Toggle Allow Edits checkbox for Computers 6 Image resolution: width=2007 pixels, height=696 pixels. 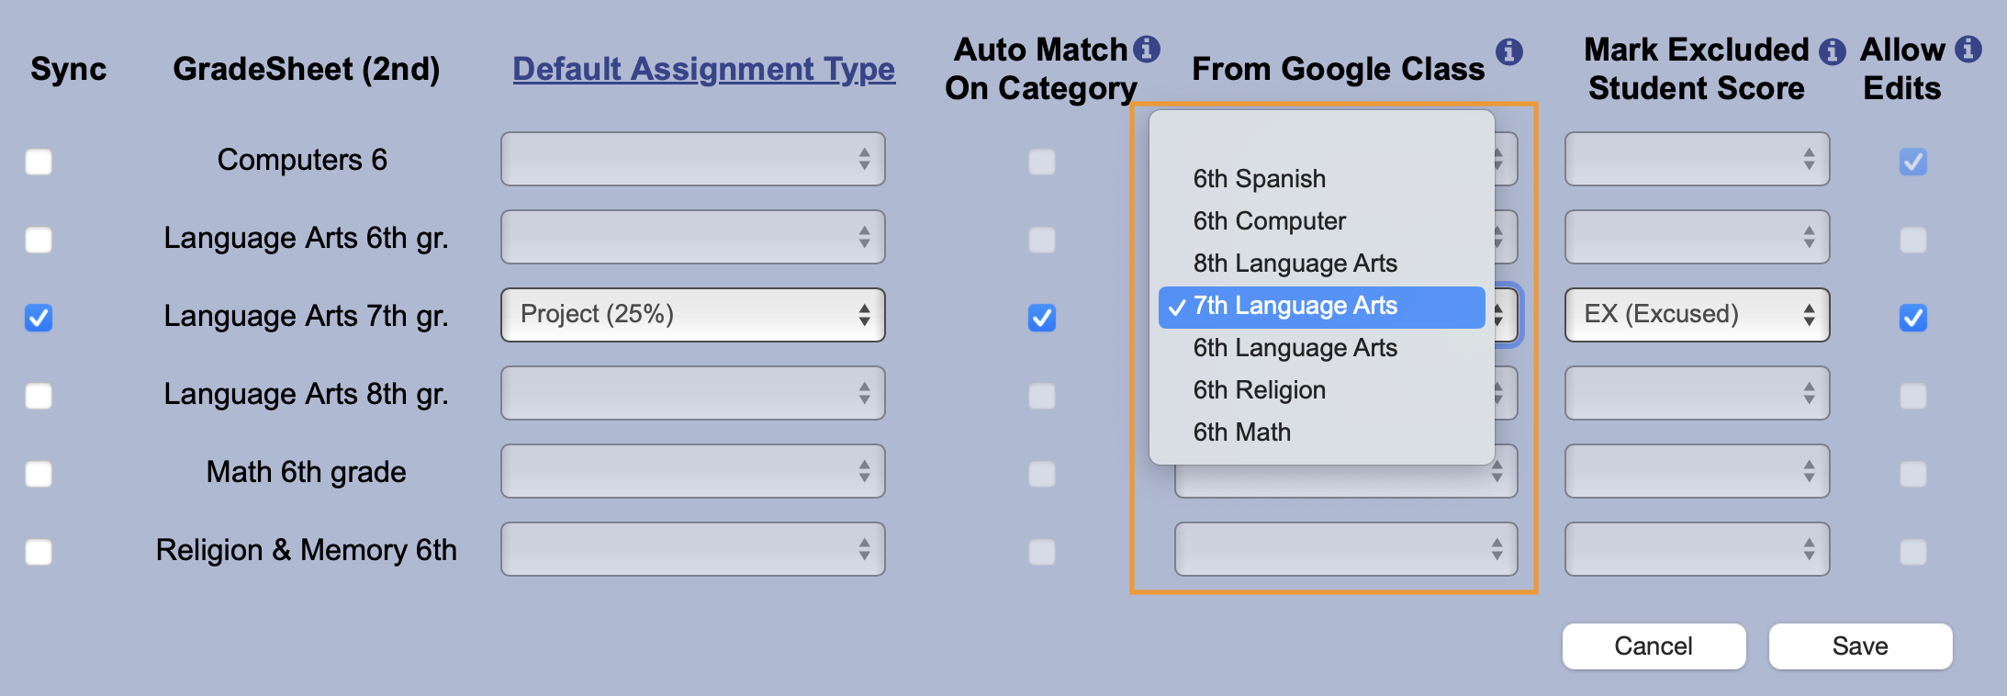point(1913,162)
